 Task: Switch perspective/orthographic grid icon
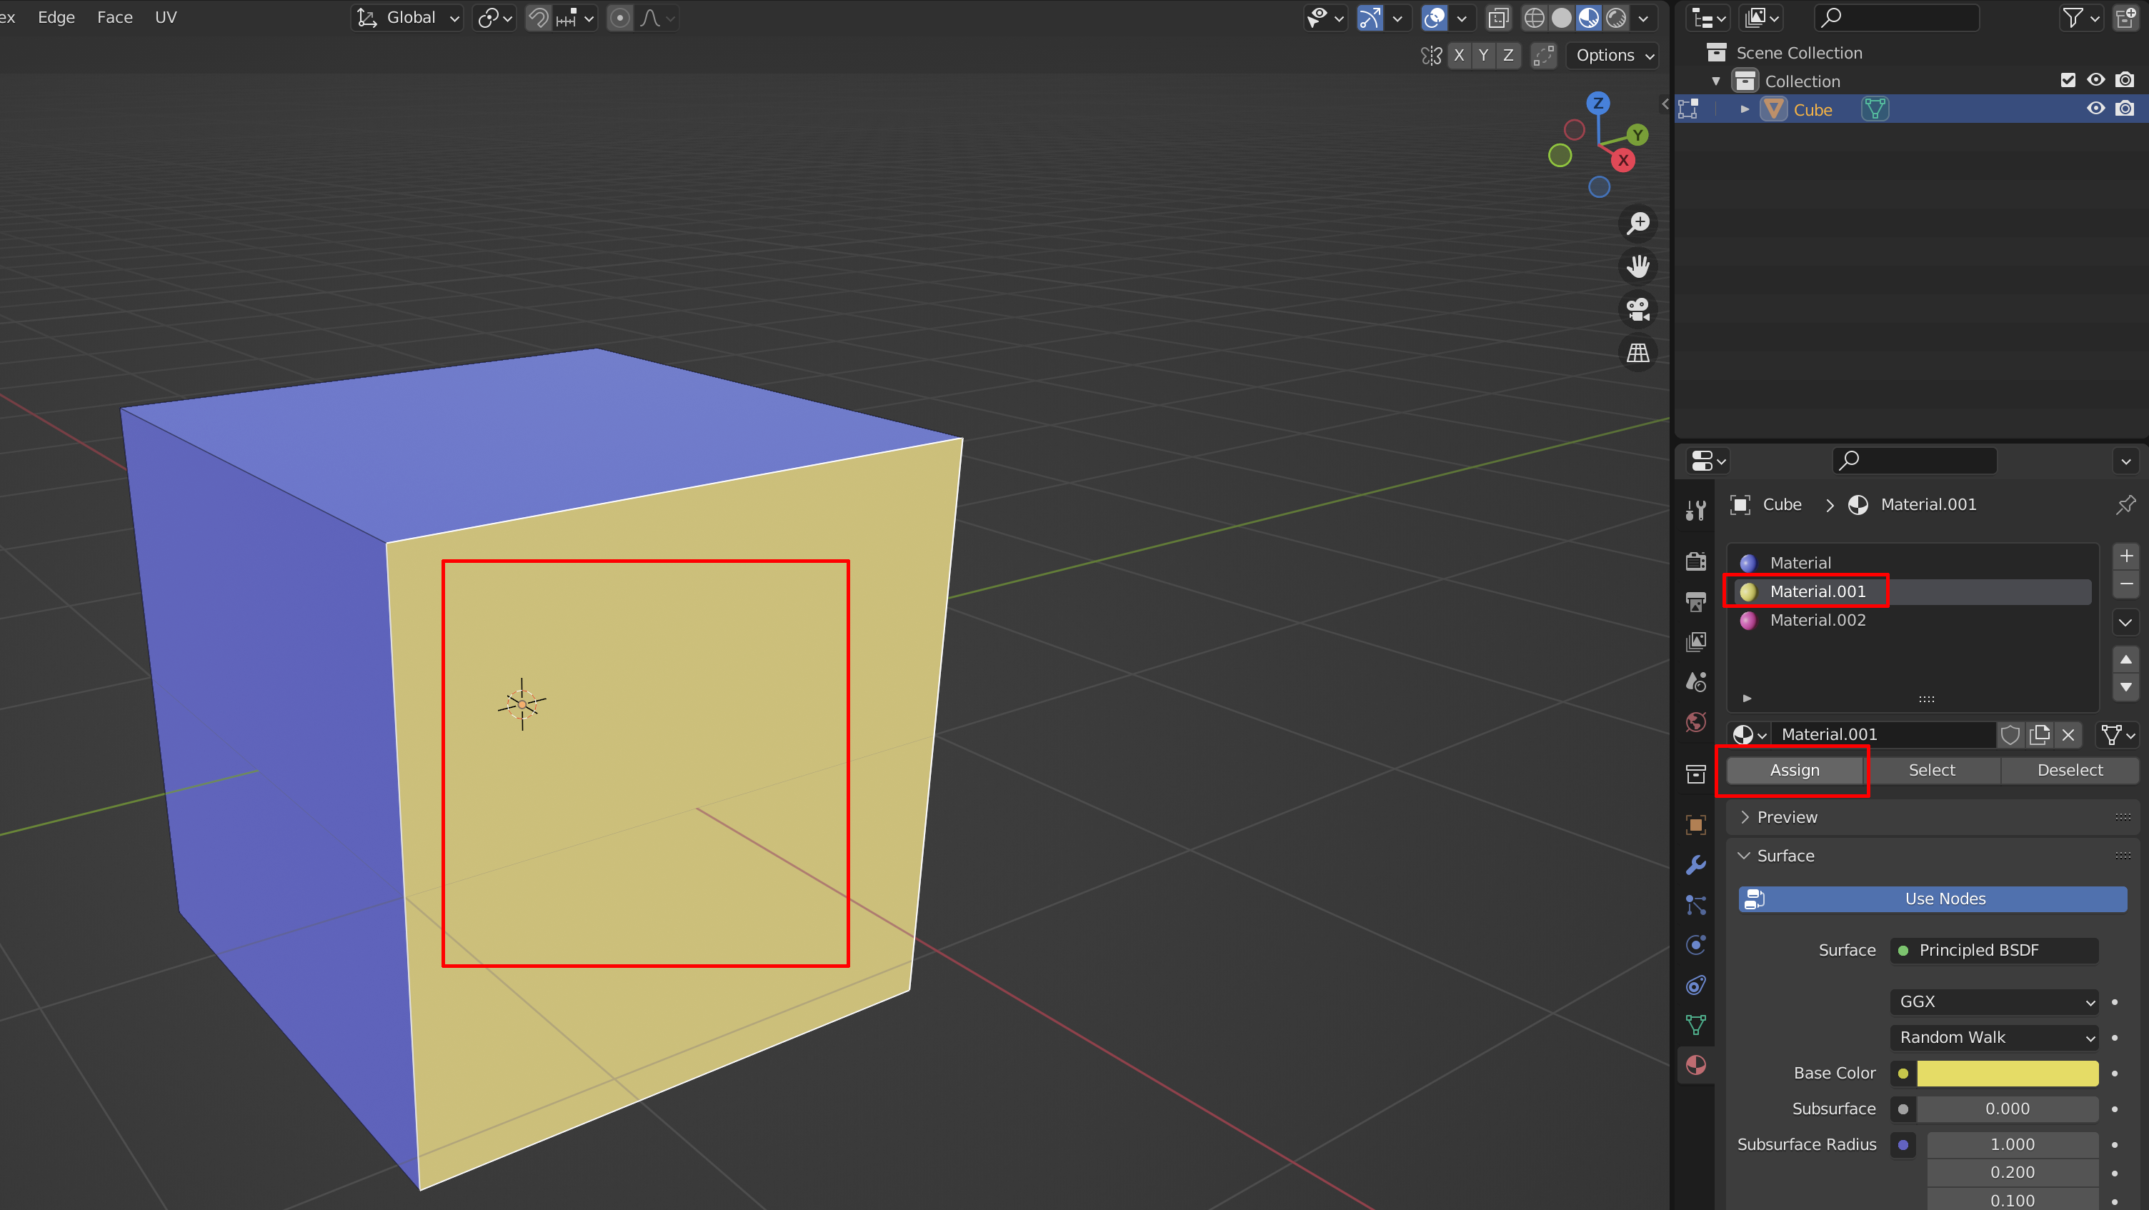click(x=1637, y=353)
